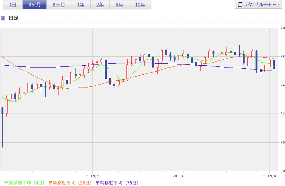Click the 74 price axis label

[x=282, y=85]
